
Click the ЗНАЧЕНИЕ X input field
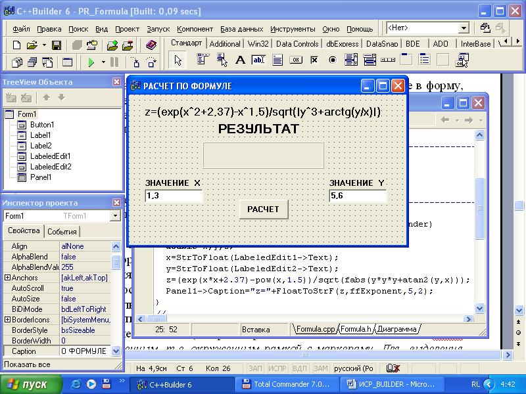174,196
